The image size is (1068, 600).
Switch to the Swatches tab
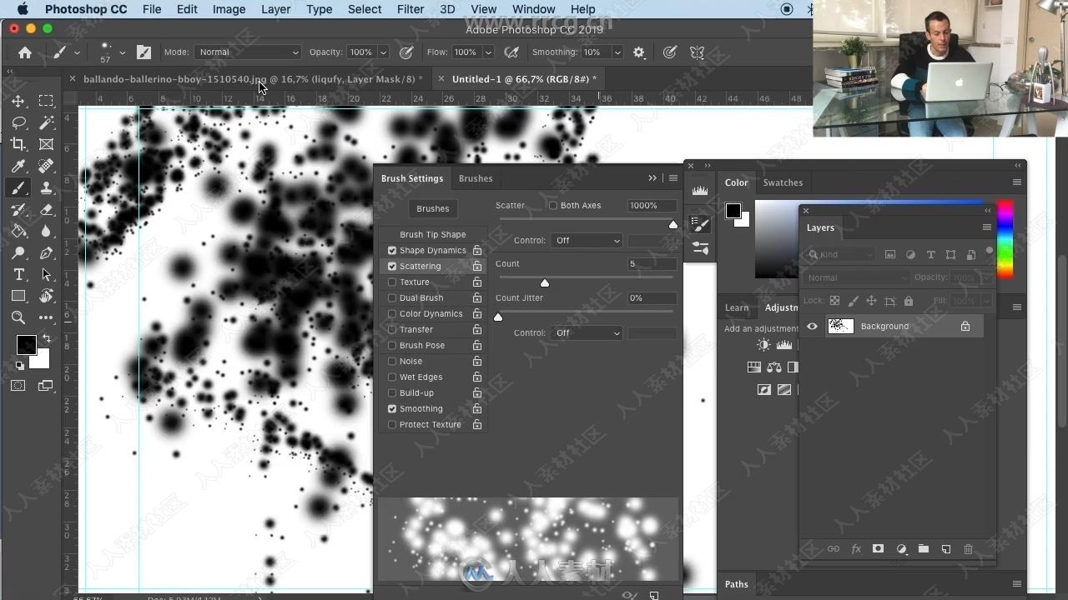(783, 182)
